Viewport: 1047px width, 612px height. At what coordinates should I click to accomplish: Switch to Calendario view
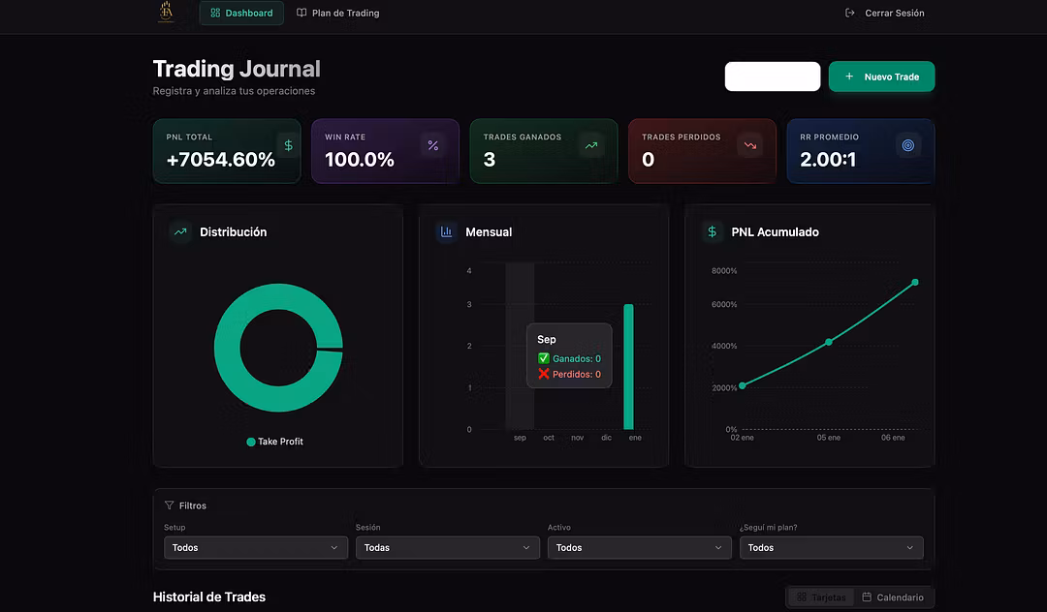(893, 597)
